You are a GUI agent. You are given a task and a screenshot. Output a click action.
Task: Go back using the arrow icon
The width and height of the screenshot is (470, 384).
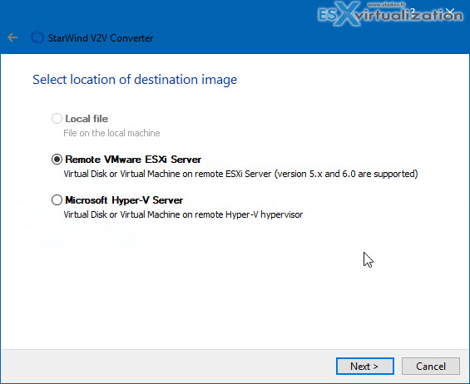[12, 37]
